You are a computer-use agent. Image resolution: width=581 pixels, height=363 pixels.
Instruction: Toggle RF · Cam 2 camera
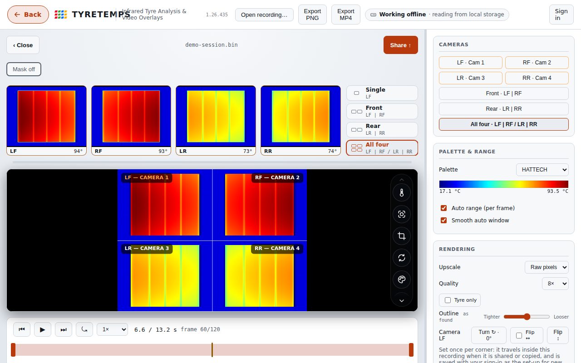537,63
